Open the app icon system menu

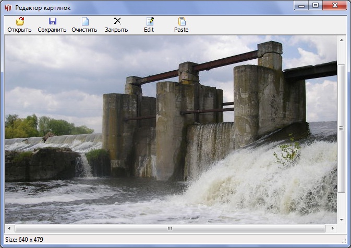click(7, 8)
